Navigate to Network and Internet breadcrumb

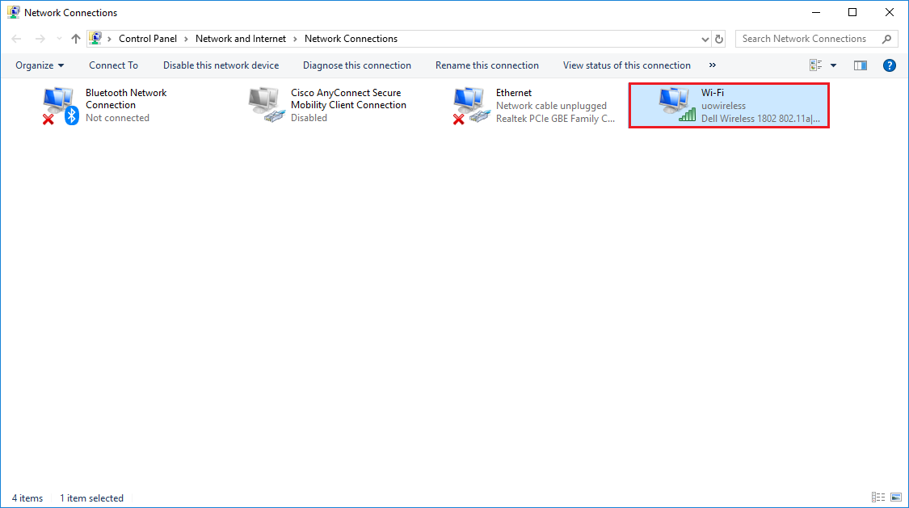coord(241,39)
